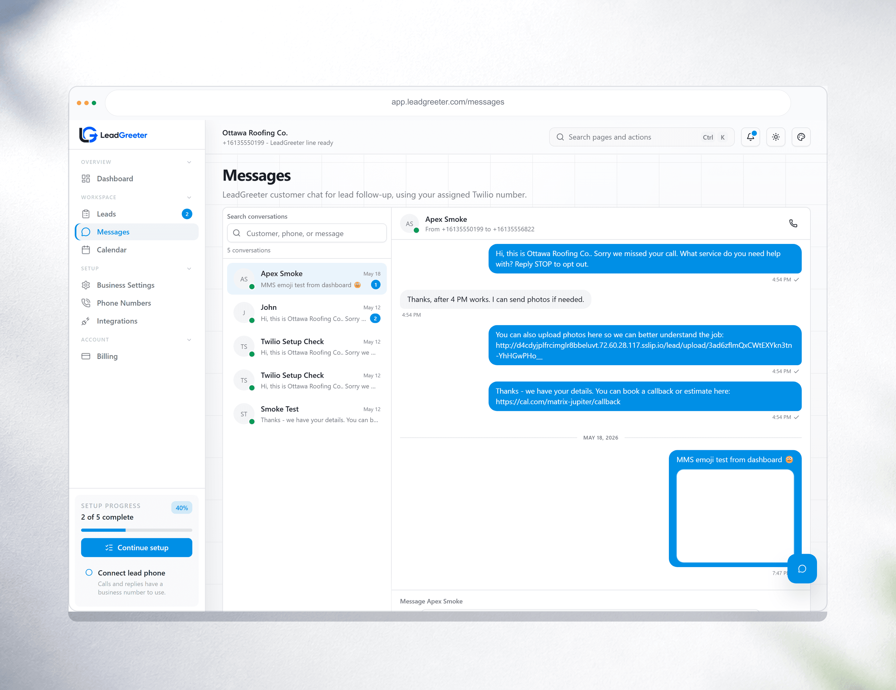
Task: Collapse the Workspace section chevron
Action: tap(189, 197)
